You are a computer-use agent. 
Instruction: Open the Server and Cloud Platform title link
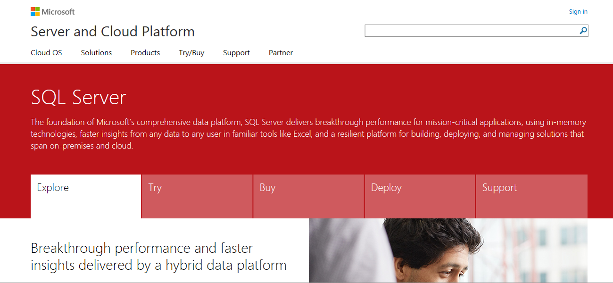(113, 32)
